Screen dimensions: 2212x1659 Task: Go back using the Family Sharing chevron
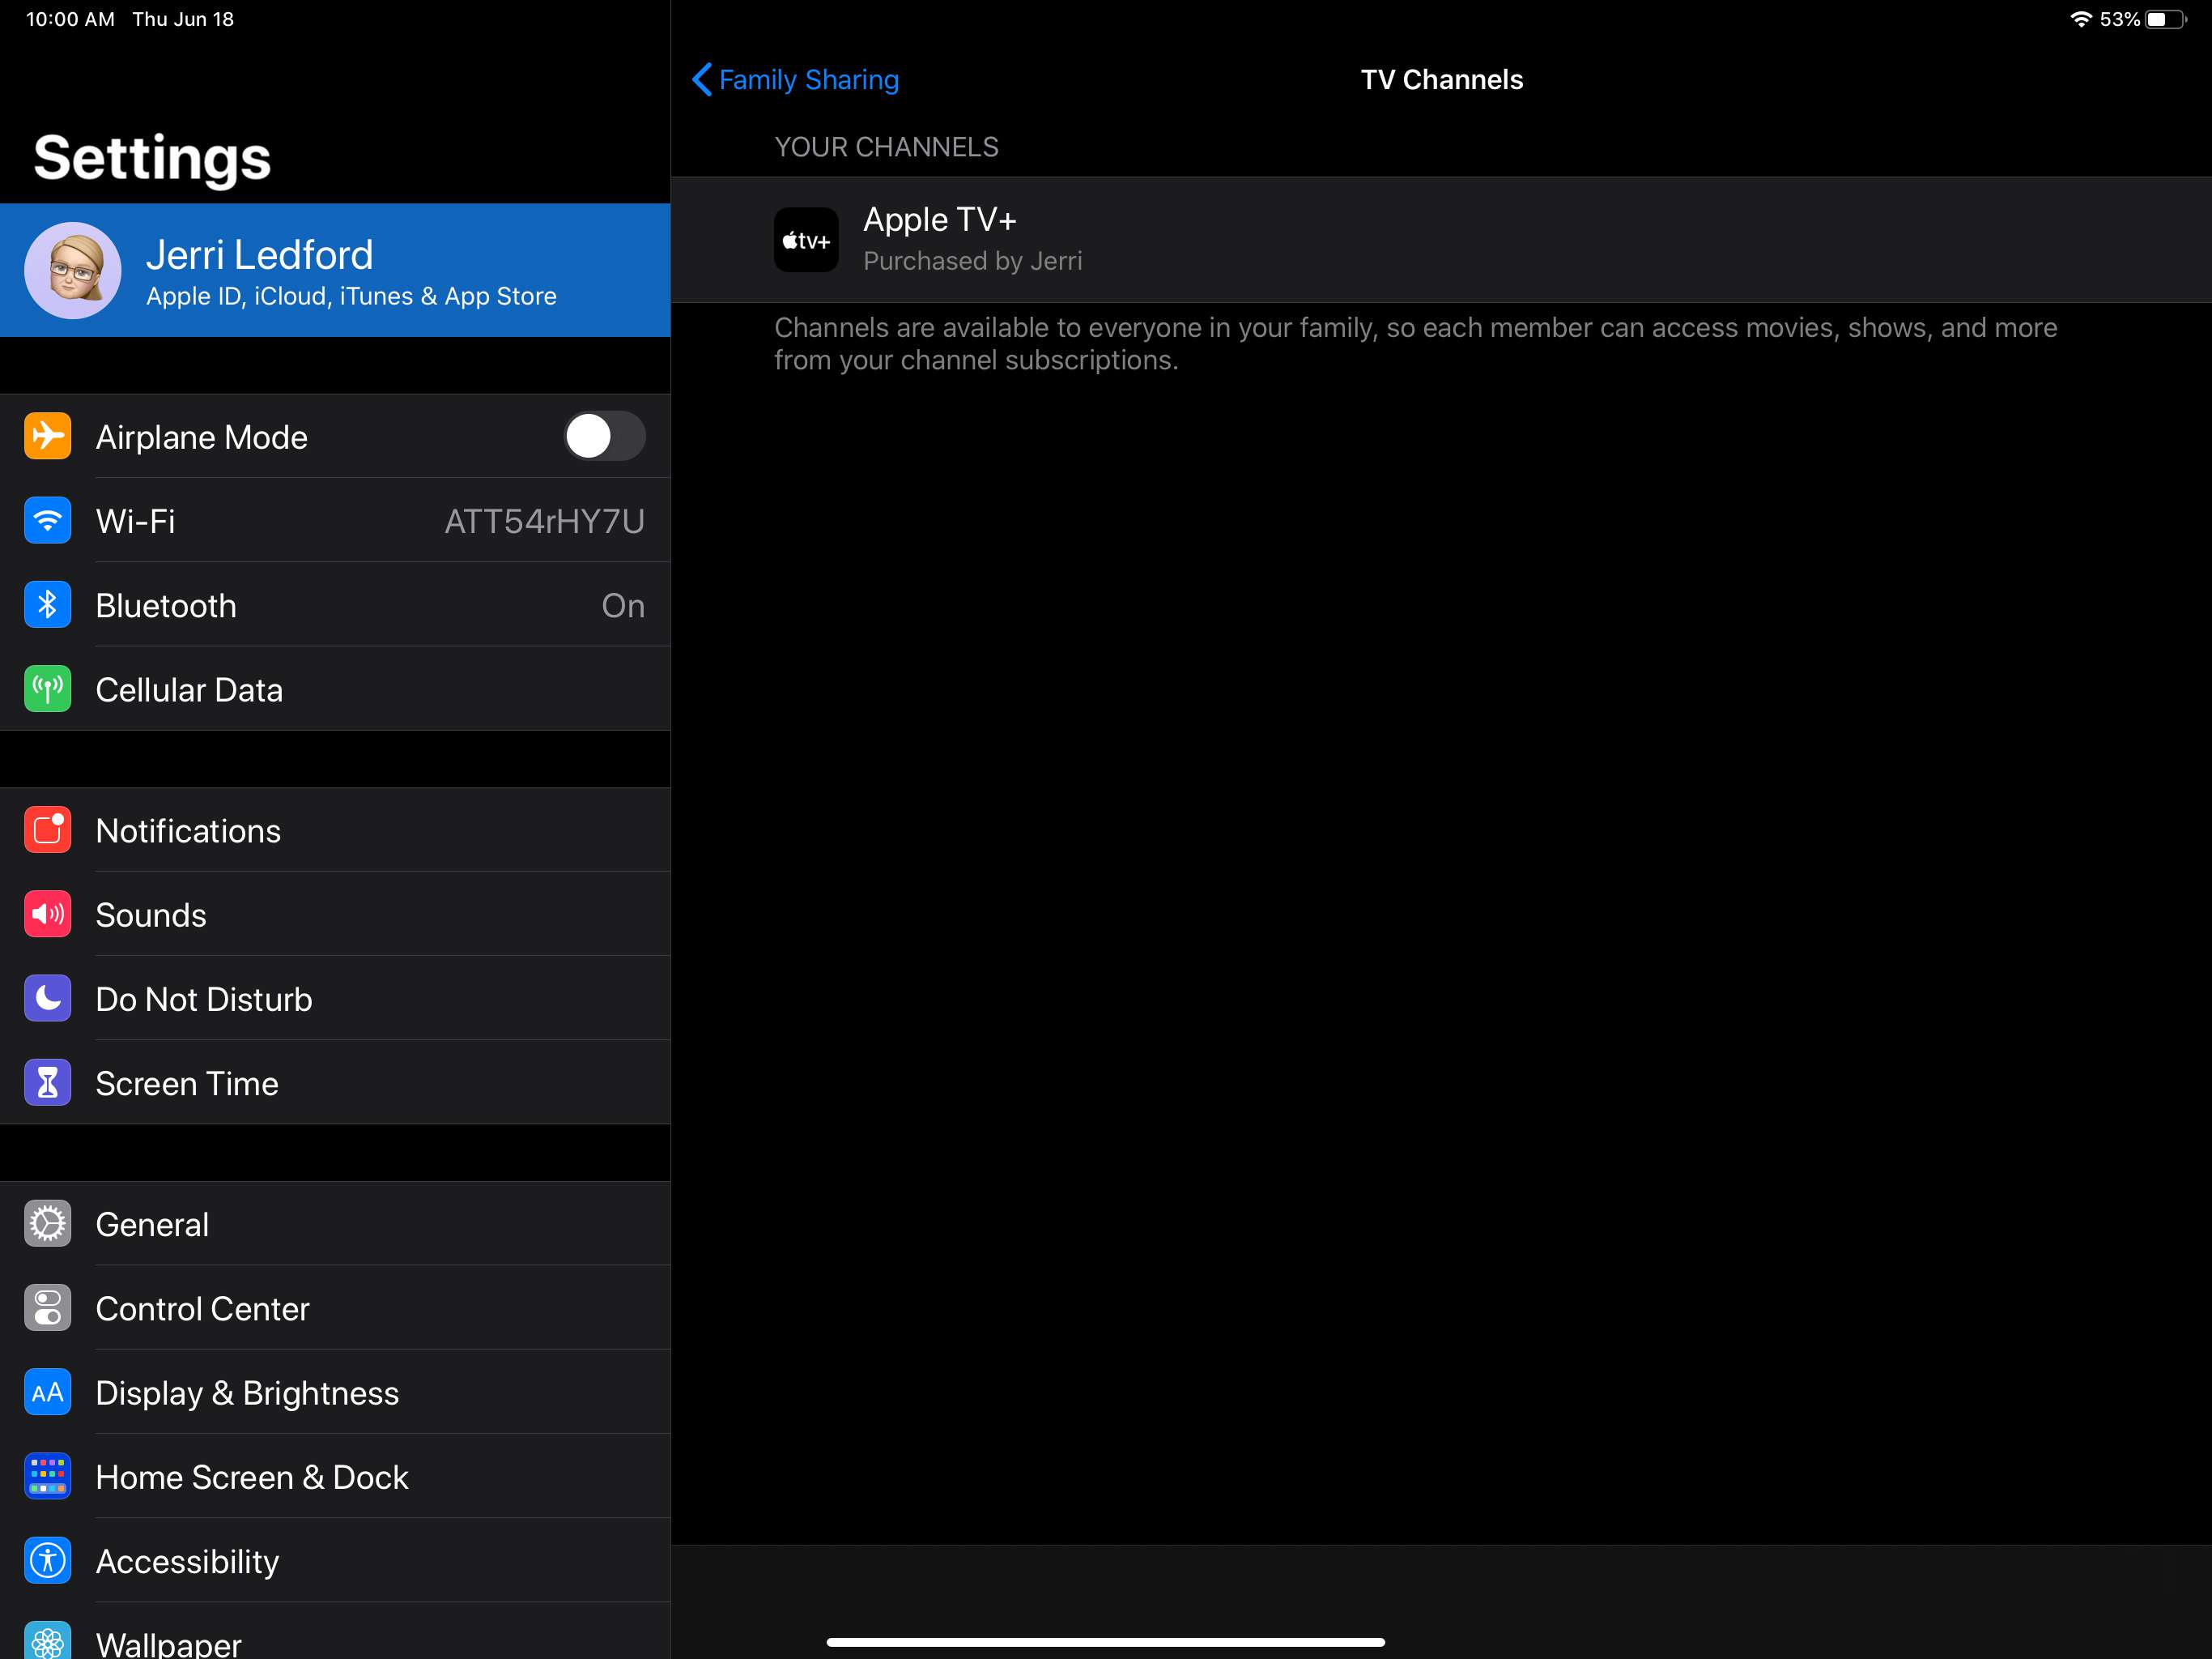tap(702, 79)
